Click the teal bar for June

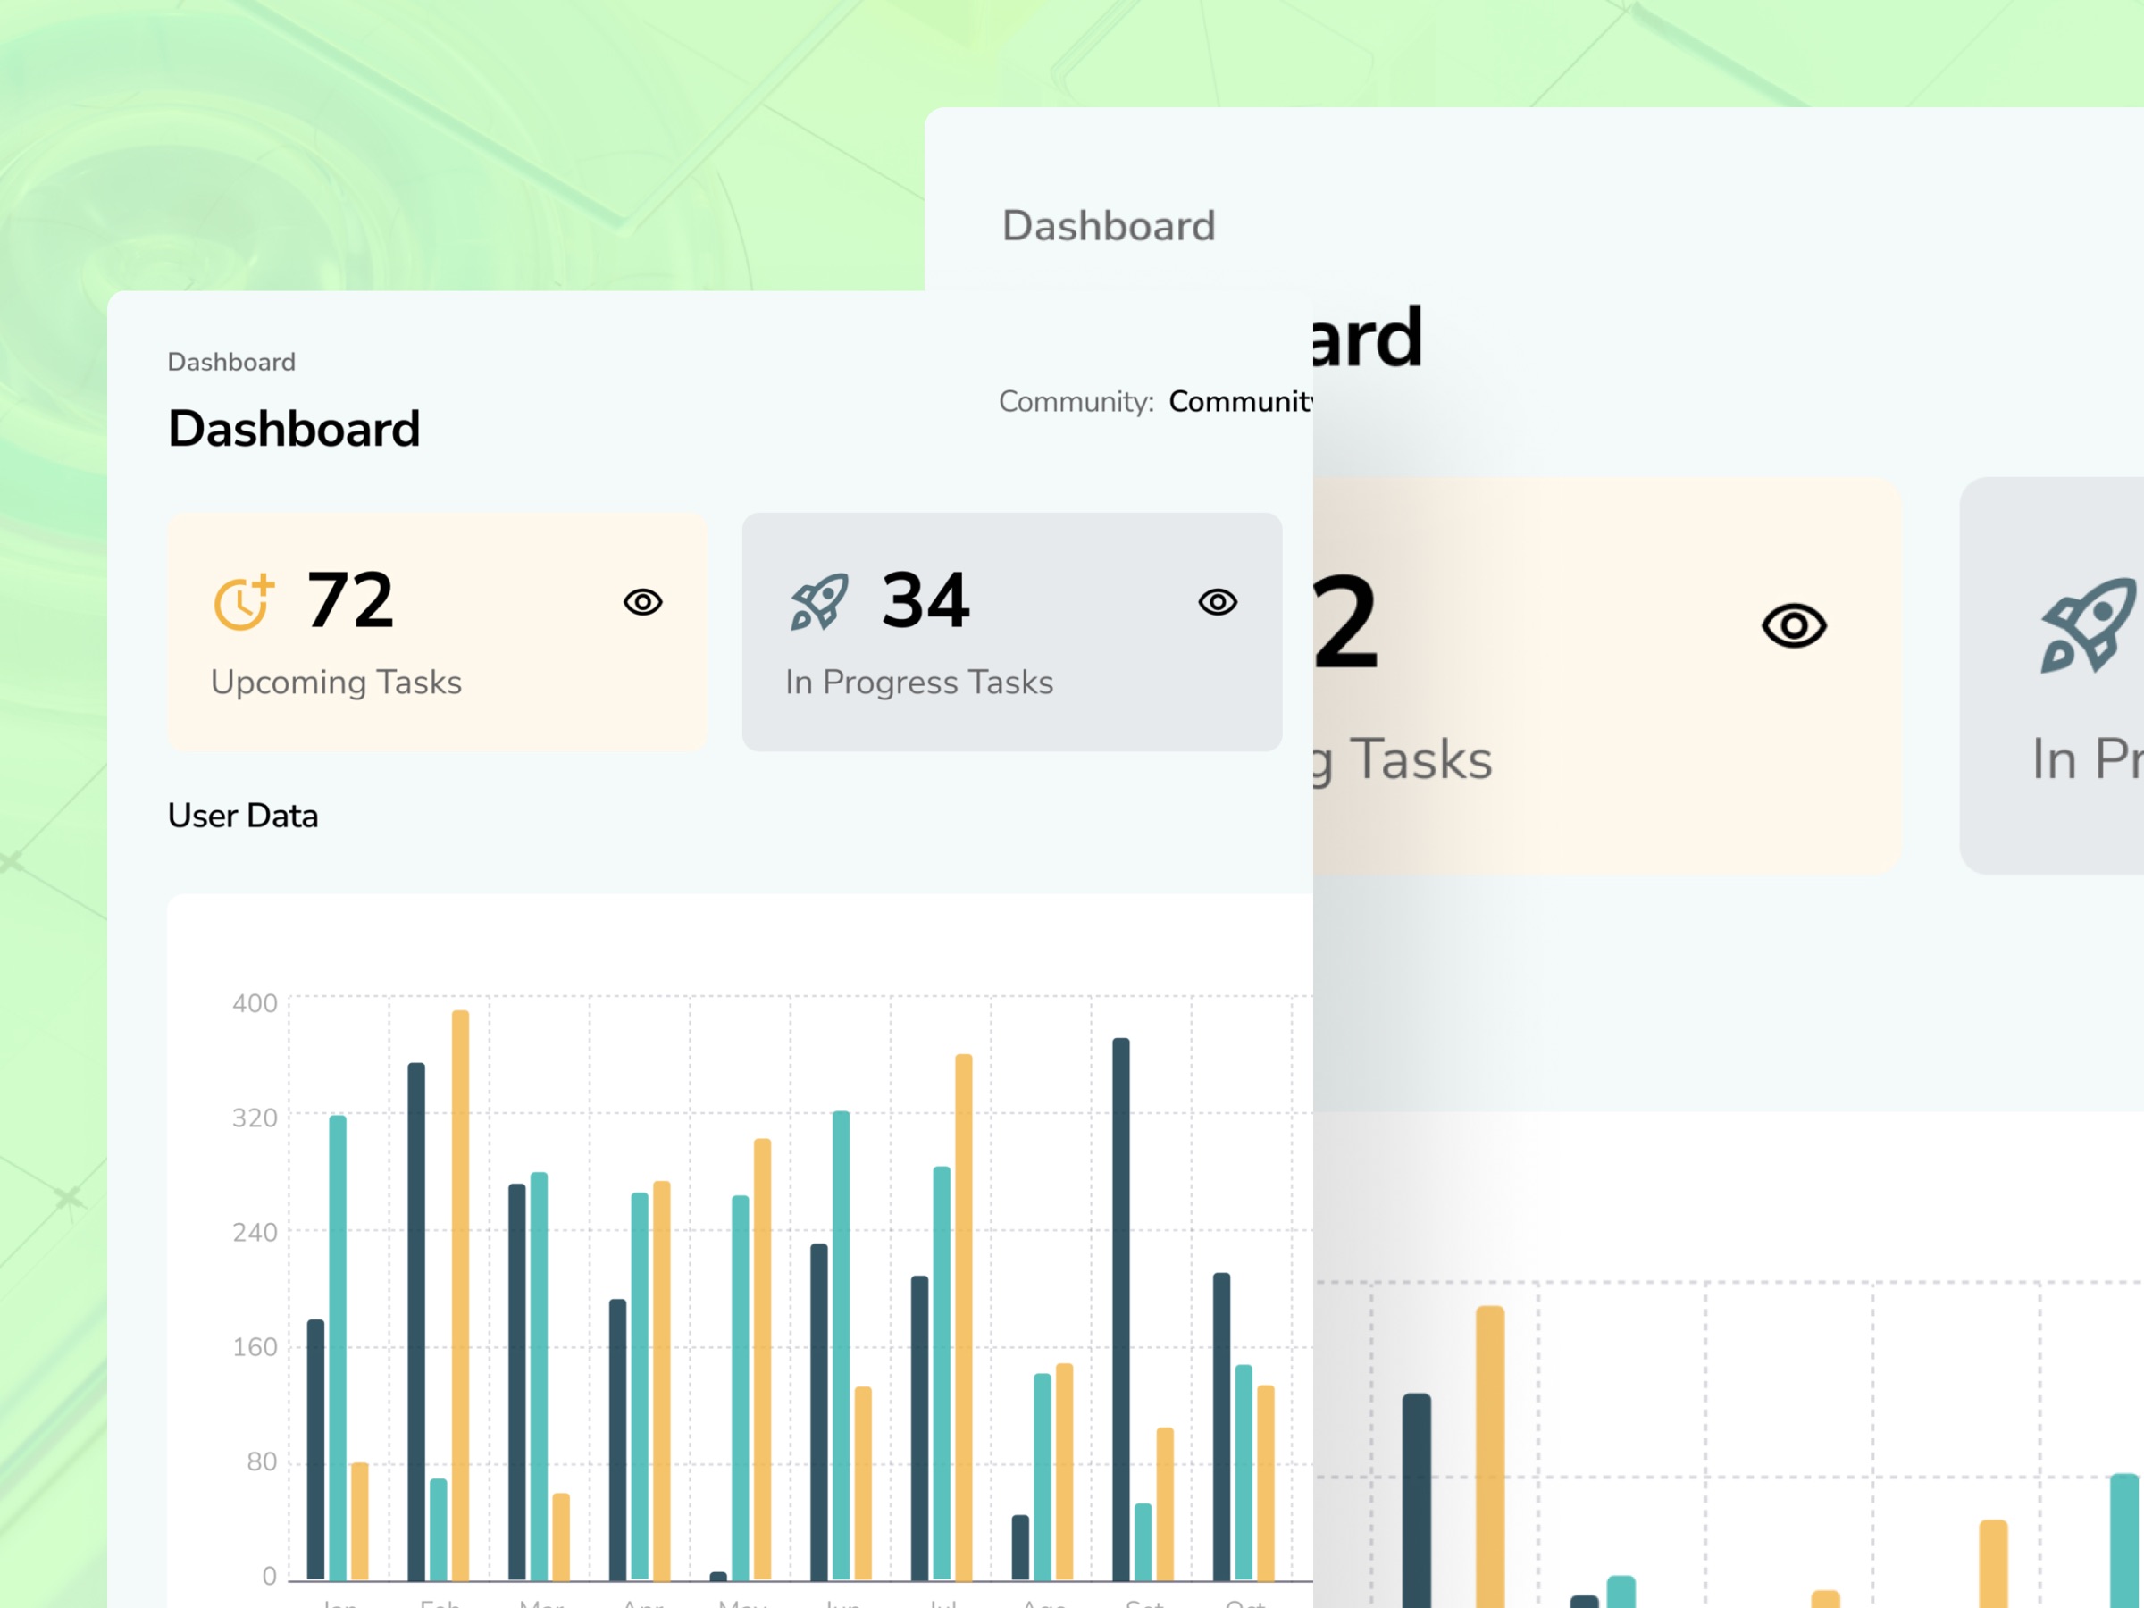841,1345
